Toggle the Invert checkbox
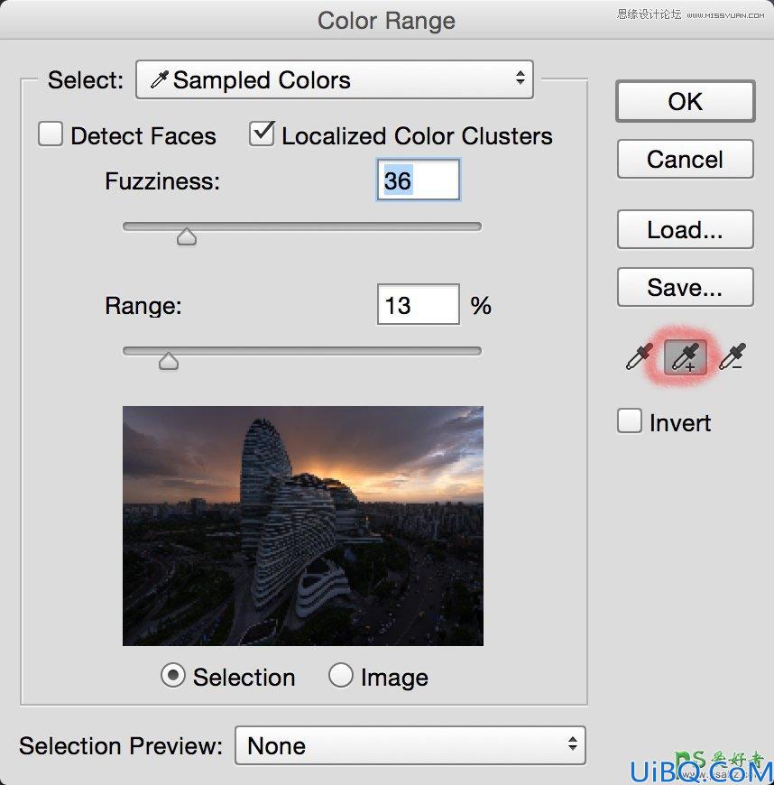Screen dimensions: 774x785 tap(630, 420)
